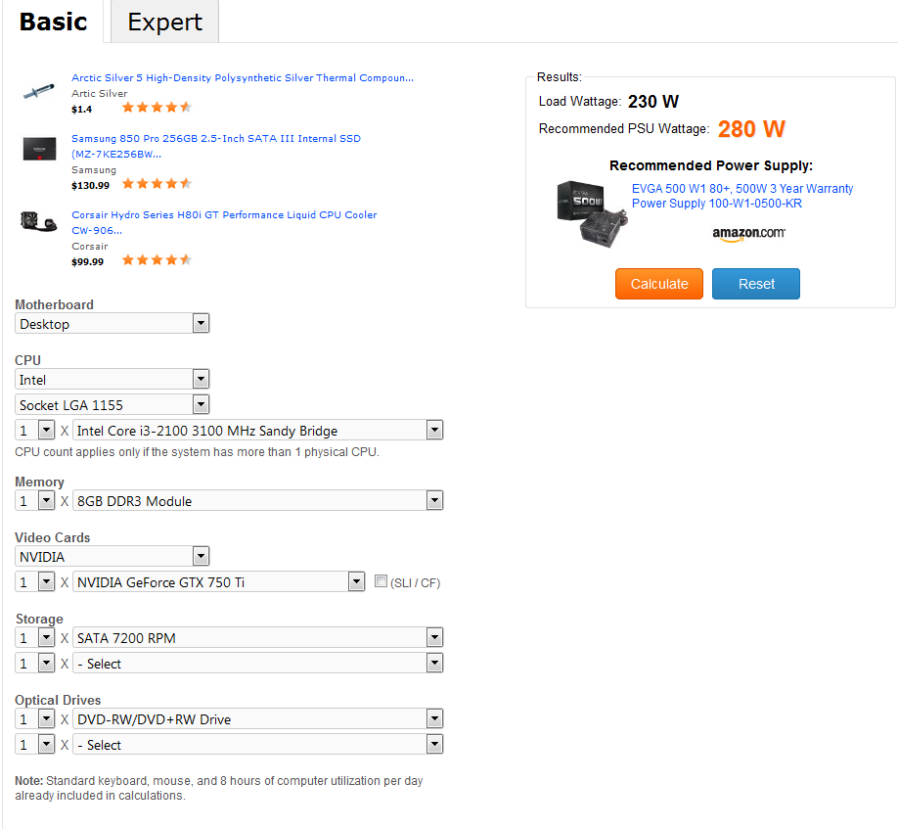898x829 pixels.
Task: Open the GeForce GTX 750 Ti dropdown
Action: click(x=219, y=582)
